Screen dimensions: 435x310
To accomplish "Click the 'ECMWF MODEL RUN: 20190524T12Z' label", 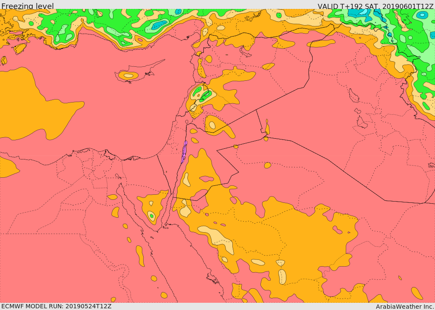I will 56,306.
